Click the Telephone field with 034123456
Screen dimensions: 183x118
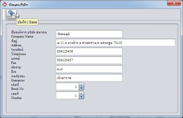[89, 51]
